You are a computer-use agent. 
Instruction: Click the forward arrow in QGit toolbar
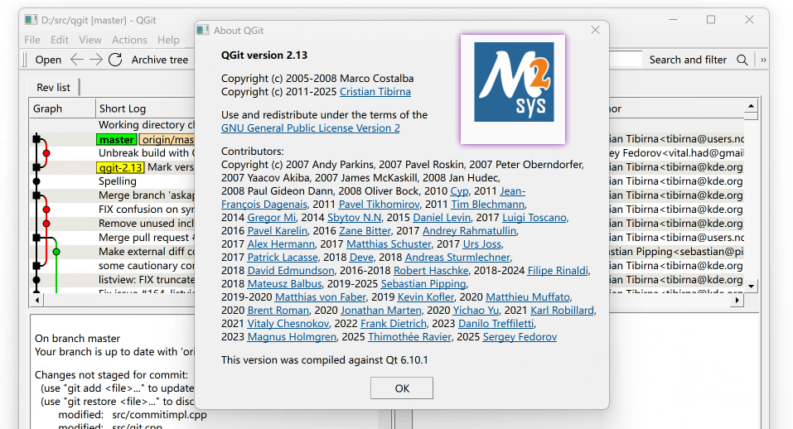tap(95, 60)
